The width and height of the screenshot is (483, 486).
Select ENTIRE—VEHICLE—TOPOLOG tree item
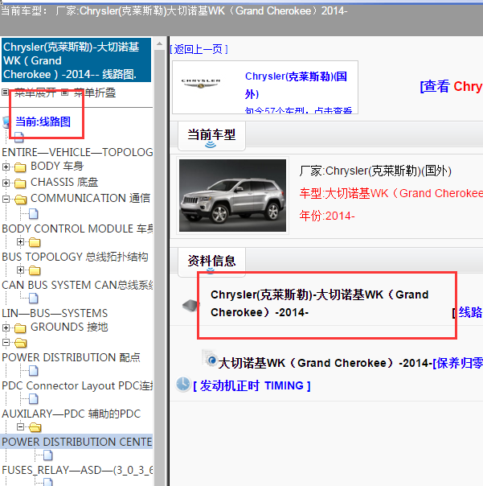77,152
